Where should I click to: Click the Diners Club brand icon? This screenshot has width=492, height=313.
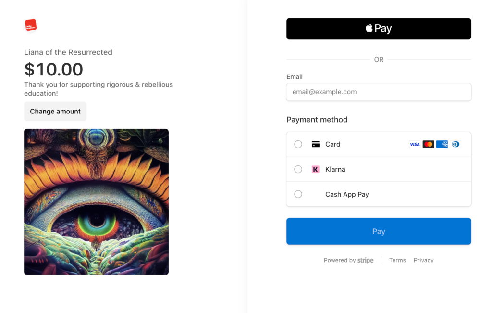(455, 144)
